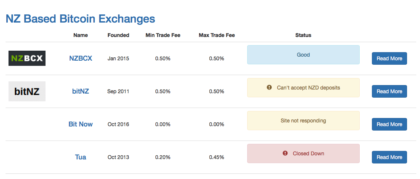Open the bitNZ exchange link
This screenshot has height=179, width=420.
point(81,91)
